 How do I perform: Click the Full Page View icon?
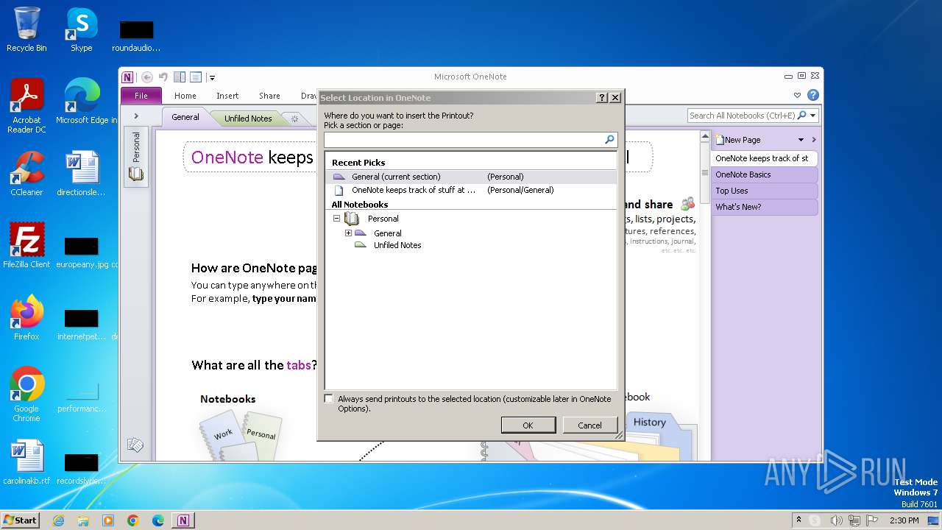pos(196,77)
